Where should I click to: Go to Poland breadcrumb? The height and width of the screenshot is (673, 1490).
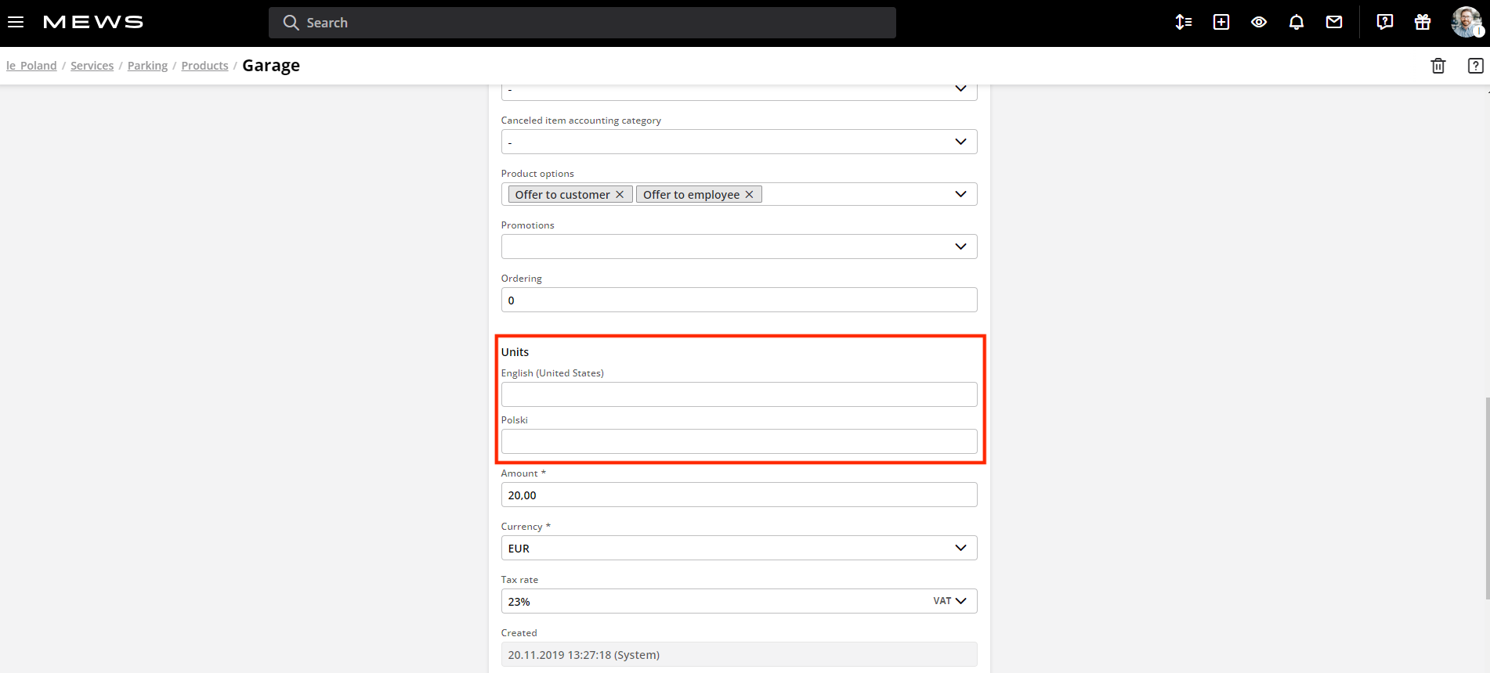[31, 66]
